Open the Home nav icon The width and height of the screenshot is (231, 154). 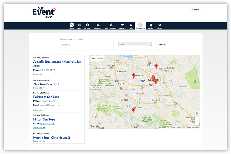coord(72,26)
